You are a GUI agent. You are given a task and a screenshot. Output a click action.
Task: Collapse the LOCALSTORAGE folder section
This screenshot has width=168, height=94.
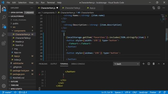pos(17,16)
